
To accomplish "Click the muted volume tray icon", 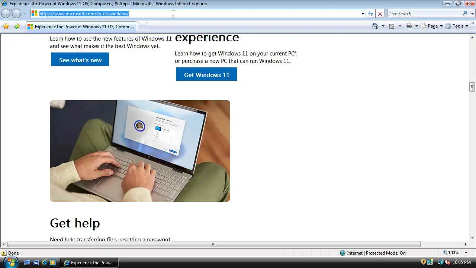I will coord(447,262).
